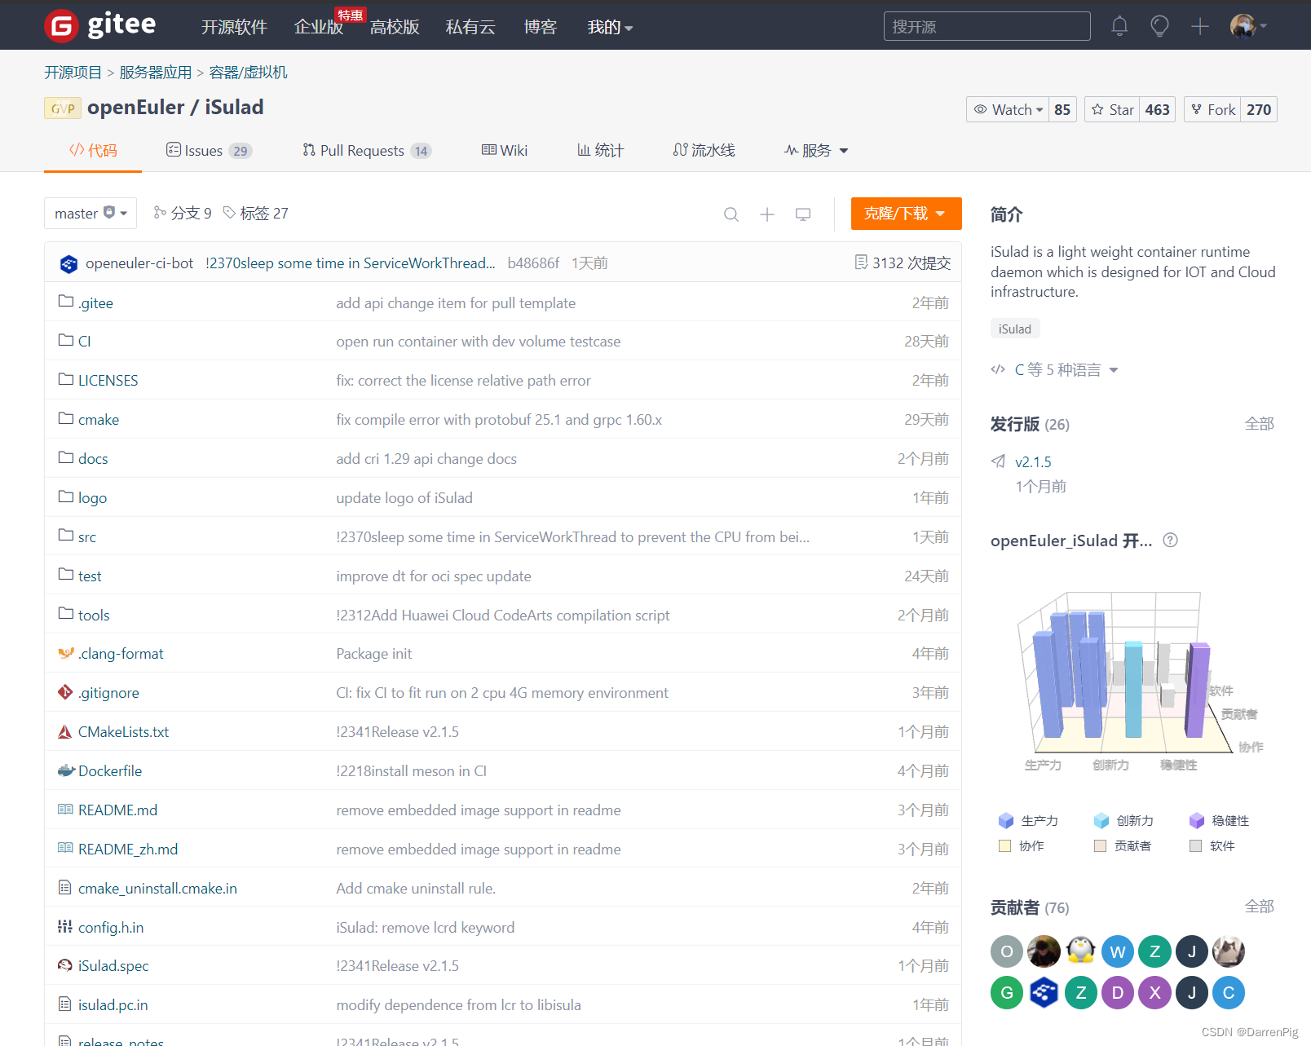Open the 统计 tab
Image resolution: width=1311 pixels, height=1046 pixels.
click(600, 150)
